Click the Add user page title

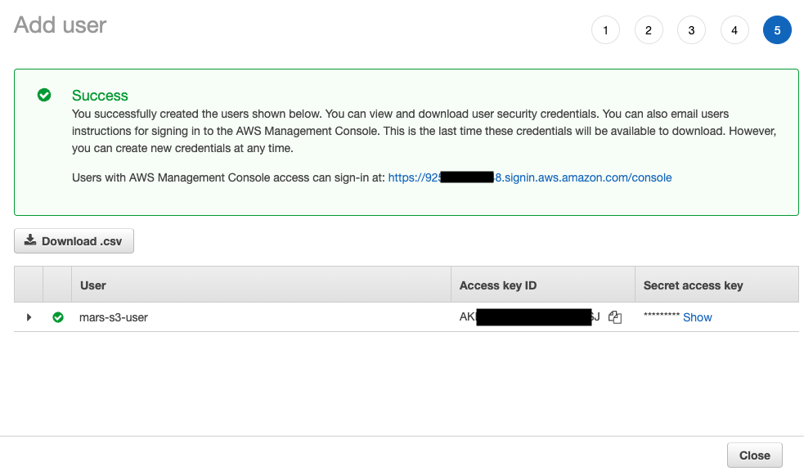[59, 25]
